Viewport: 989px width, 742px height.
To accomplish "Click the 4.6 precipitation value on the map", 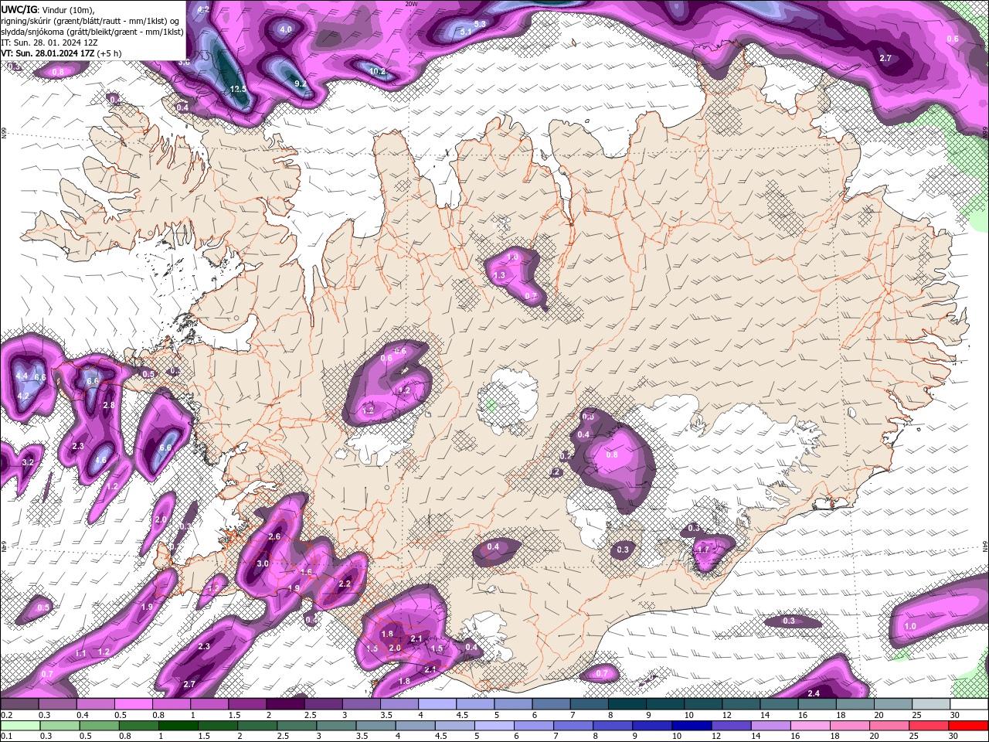I will [x=100, y=461].
